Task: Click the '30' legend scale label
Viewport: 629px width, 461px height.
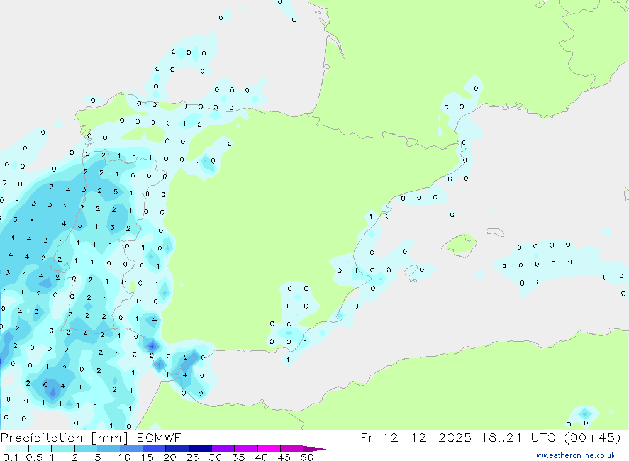Action: 216,457
